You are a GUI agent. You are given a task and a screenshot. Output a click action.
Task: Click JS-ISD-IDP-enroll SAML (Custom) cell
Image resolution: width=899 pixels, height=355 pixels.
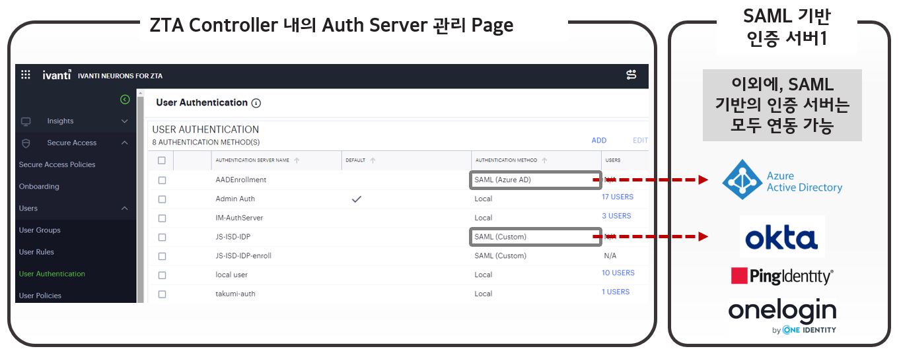pyautogui.click(x=500, y=256)
